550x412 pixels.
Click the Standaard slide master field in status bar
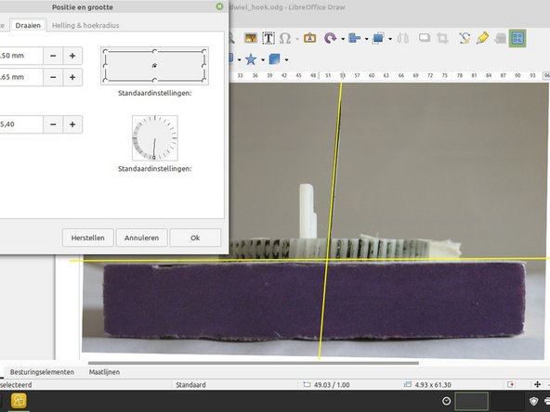(190, 385)
